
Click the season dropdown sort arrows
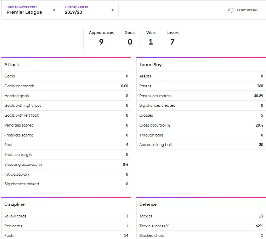click(113, 10)
